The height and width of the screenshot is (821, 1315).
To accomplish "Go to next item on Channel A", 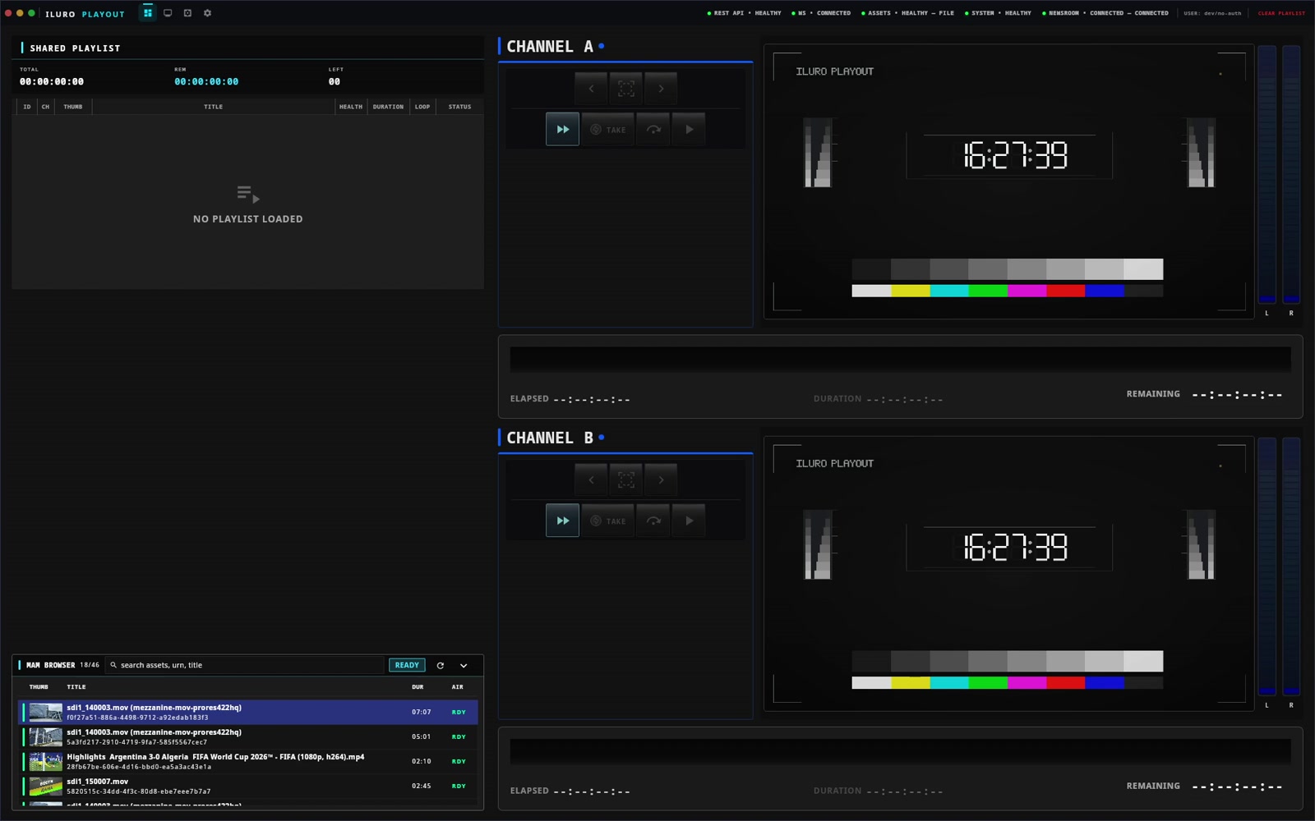I will point(661,89).
